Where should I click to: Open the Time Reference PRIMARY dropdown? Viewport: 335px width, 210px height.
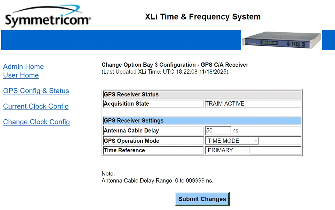click(228, 150)
